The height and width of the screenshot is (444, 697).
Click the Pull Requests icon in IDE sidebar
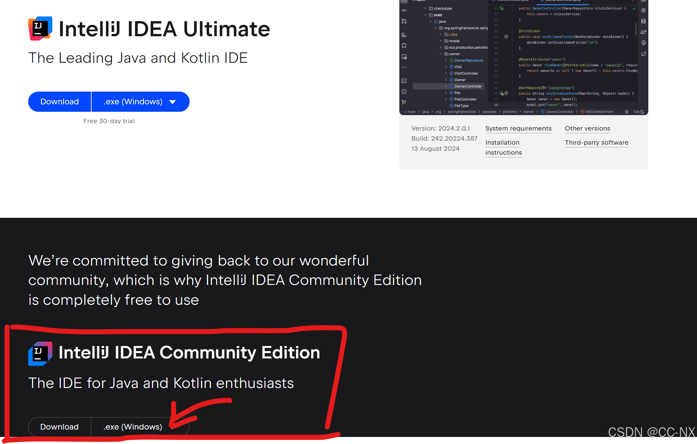pyautogui.click(x=404, y=21)
